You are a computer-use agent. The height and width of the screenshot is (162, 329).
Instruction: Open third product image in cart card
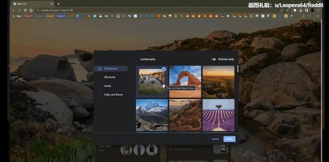(x=152, y=150)
